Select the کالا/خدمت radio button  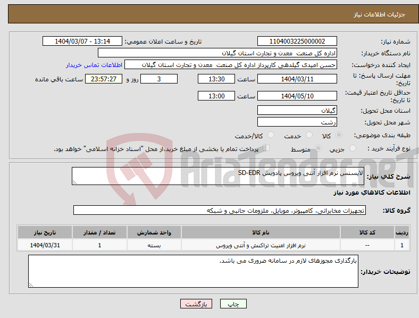[271, 135]
